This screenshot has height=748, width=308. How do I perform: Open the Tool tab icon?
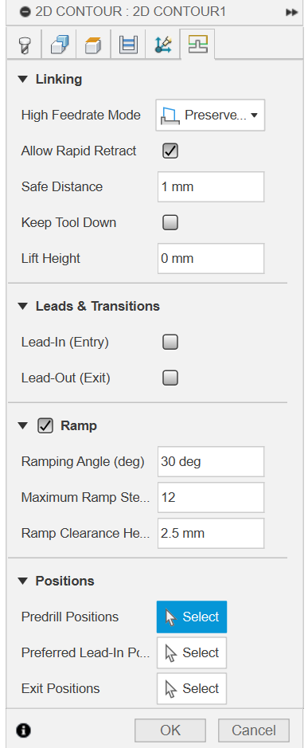(24, 45)
